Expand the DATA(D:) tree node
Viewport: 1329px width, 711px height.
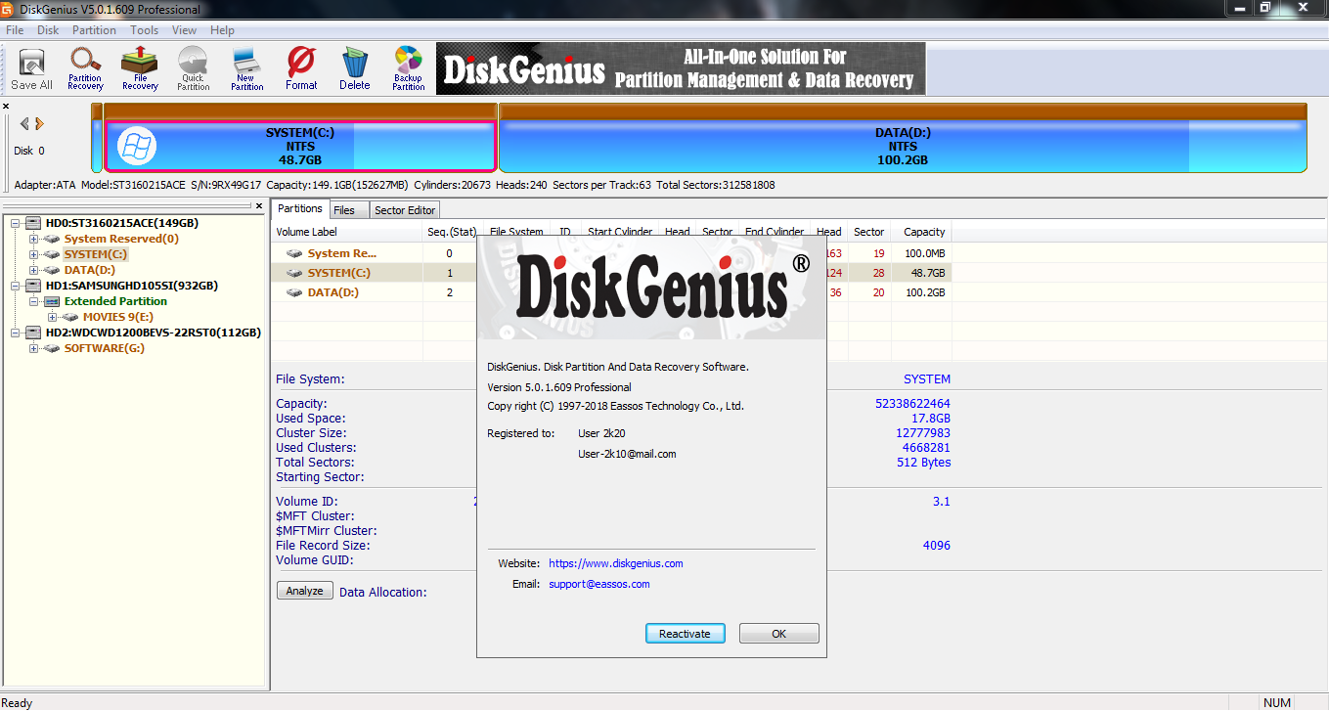point(34,270)
